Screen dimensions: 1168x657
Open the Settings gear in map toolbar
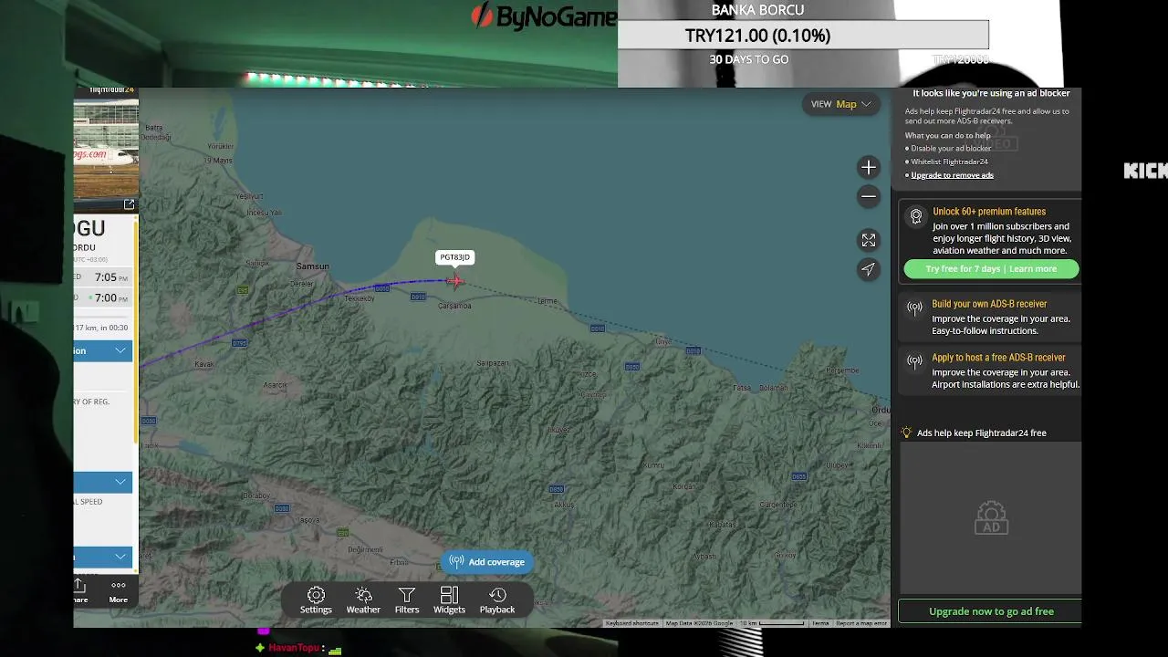click(316, 600)
